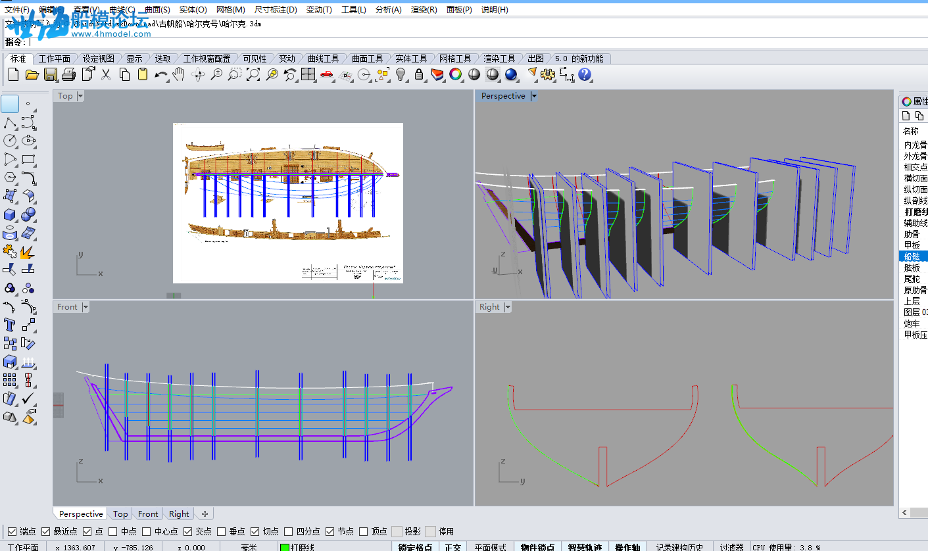Image resolution: width=928 pixels, height=551 pixels.
Task: Click the light bulb Hide objects icon
Action: [401, 74]
